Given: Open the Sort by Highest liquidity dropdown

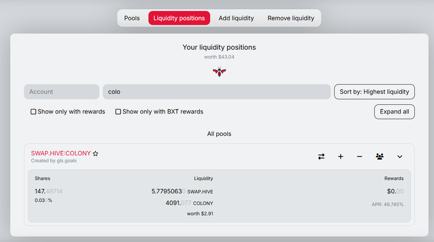Looking at the screenshot, I should coord(374,92).
